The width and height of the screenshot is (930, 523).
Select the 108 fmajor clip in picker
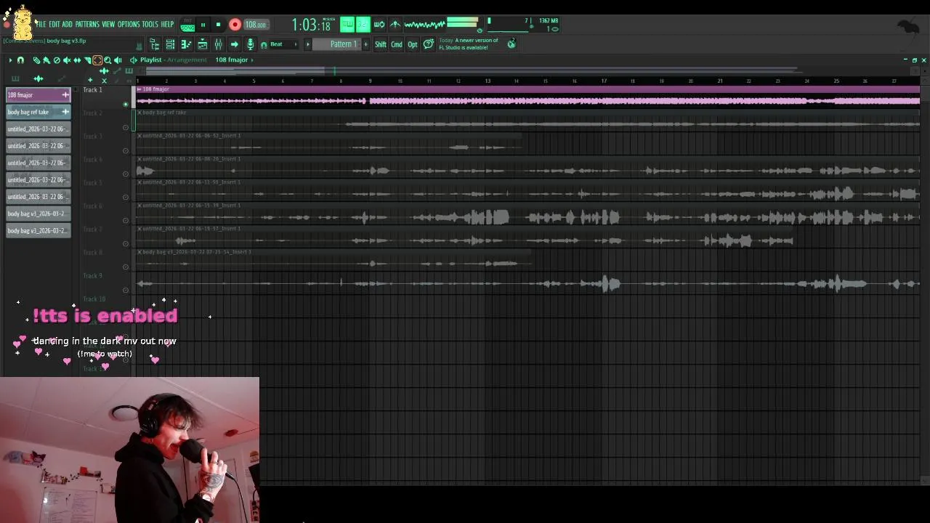(x=39, y=95)
